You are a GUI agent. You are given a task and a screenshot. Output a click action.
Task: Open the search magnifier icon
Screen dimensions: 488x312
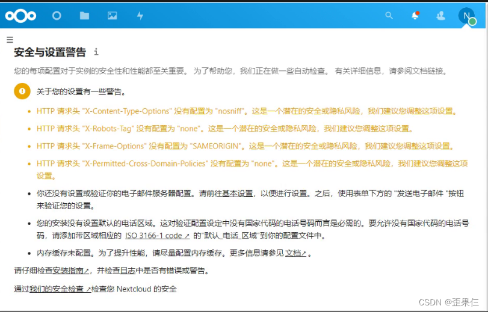click(389, 16)
